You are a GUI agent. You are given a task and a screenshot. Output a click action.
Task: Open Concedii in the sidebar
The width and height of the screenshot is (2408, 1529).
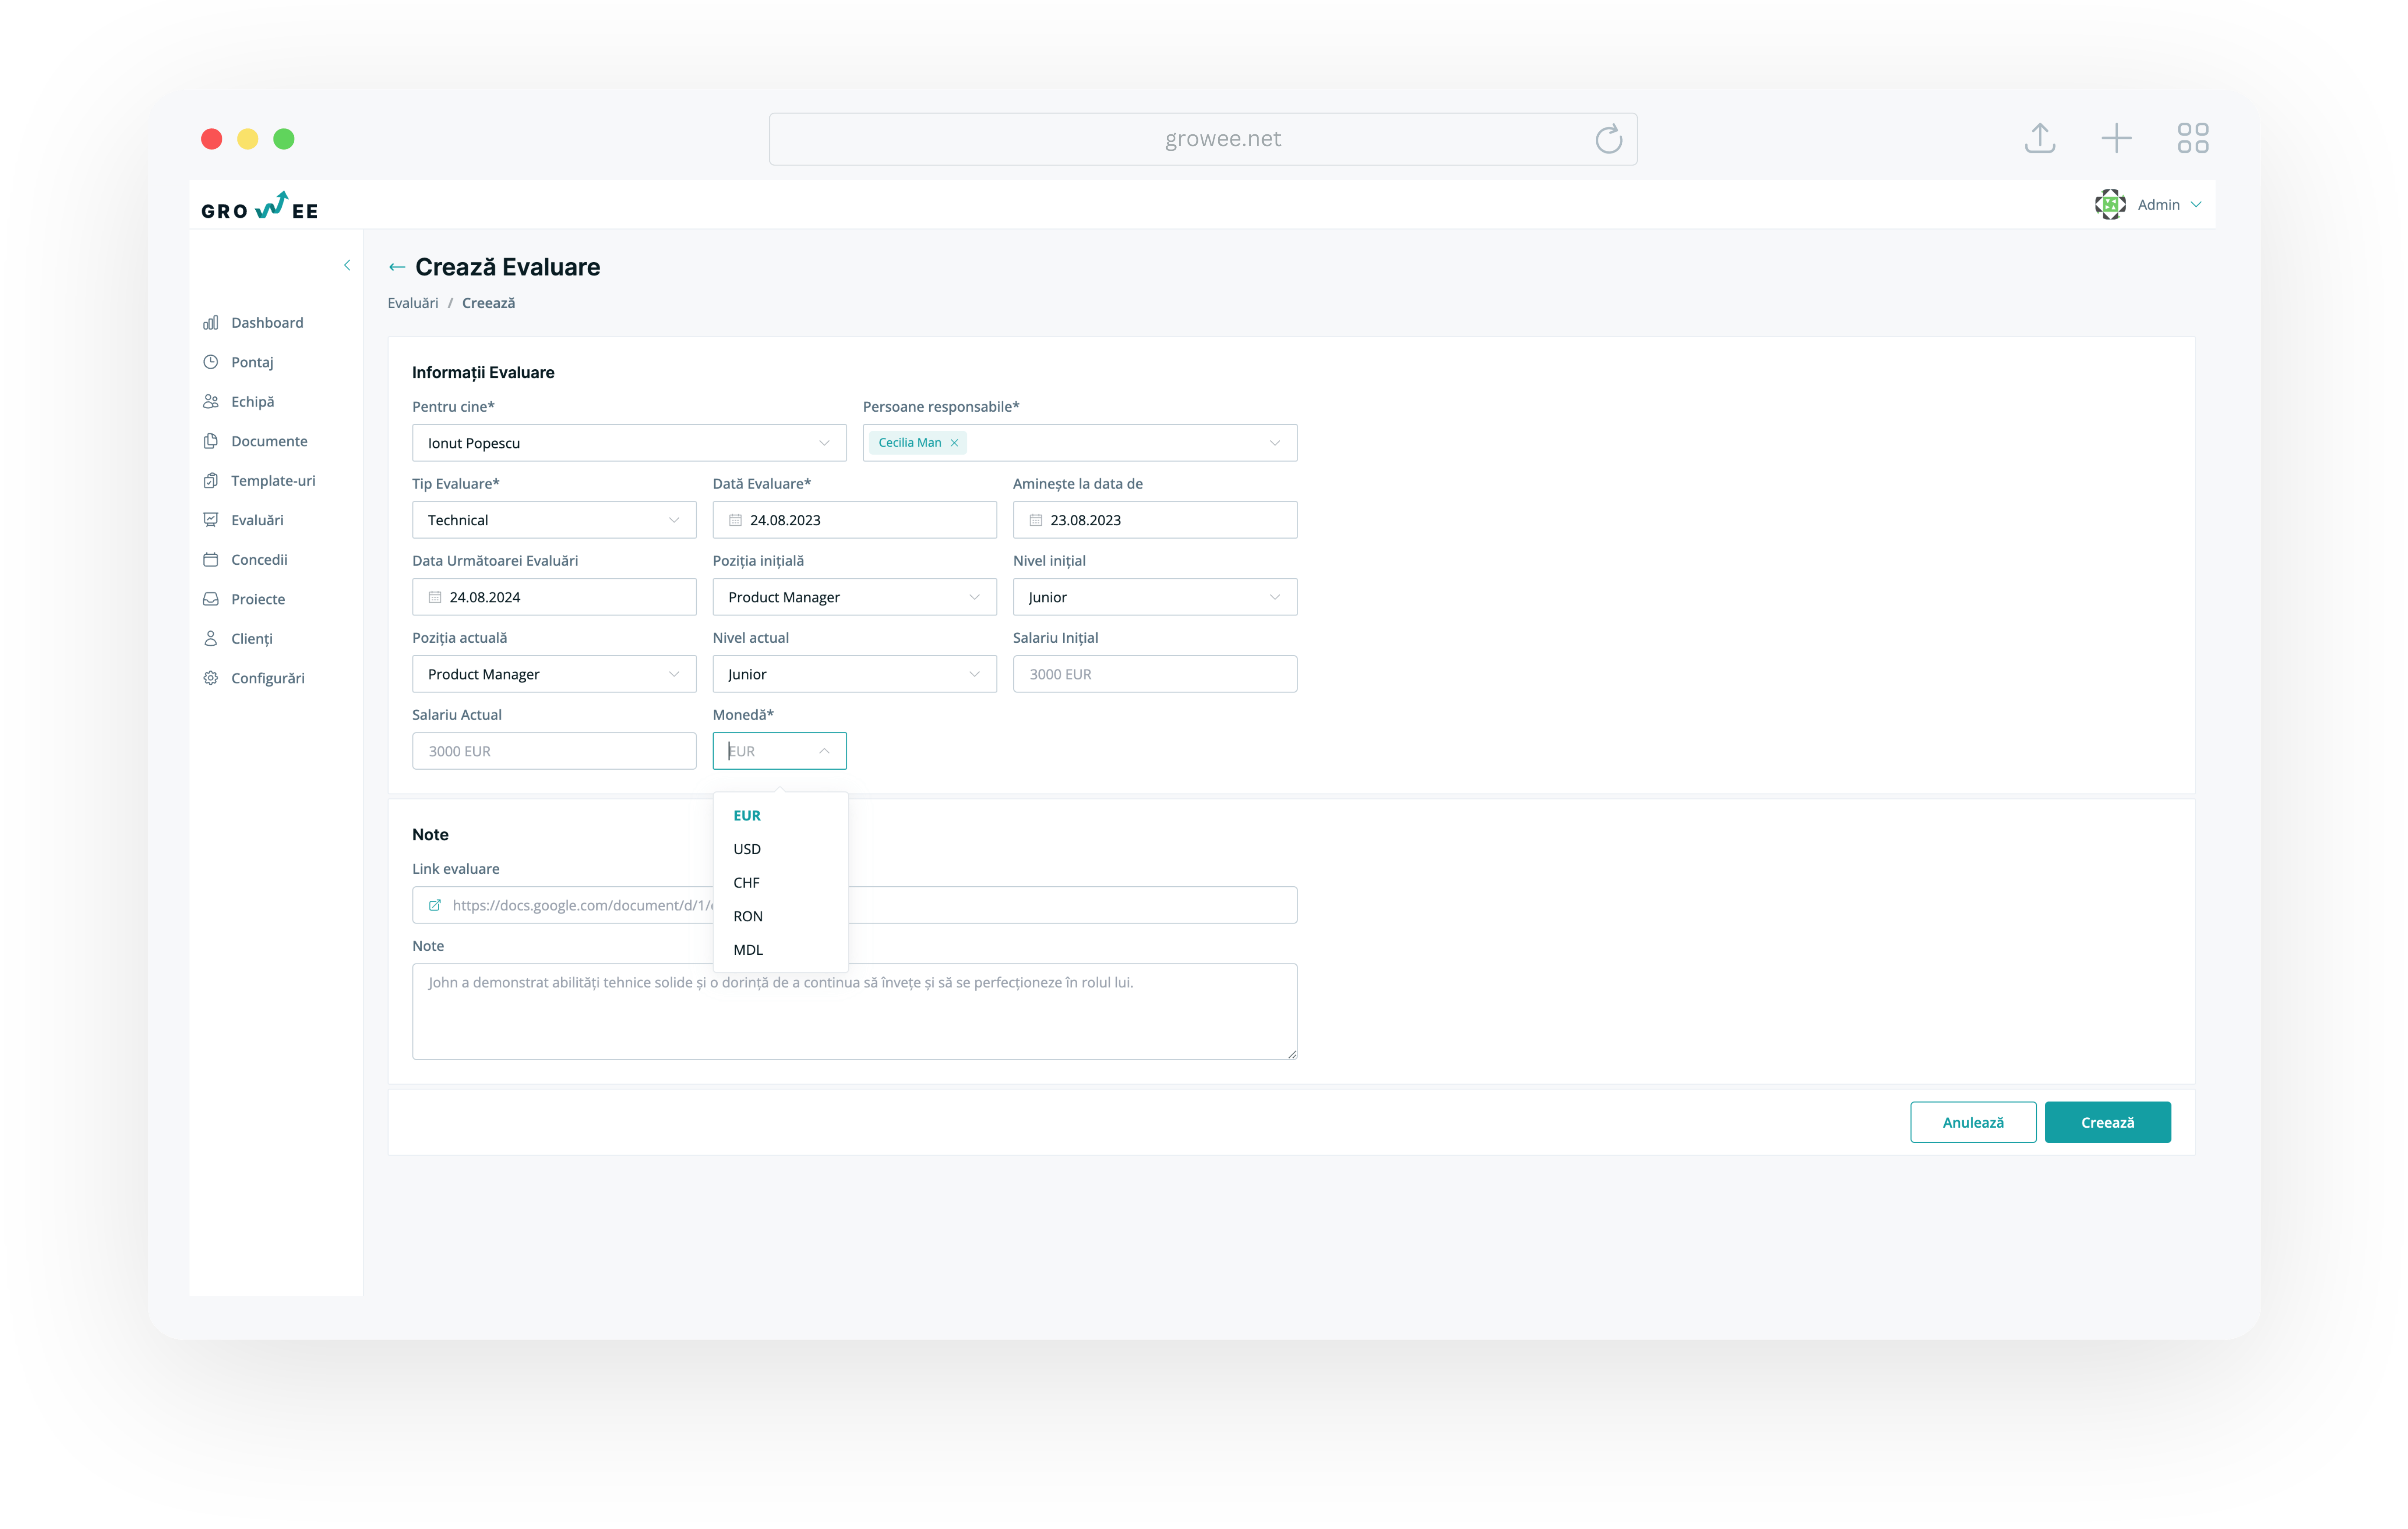(259, 559)
